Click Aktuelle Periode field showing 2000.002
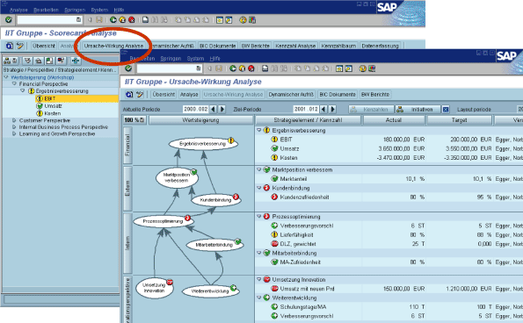The image size is (523, 323). pyautogui.click(x=195, y=109)
